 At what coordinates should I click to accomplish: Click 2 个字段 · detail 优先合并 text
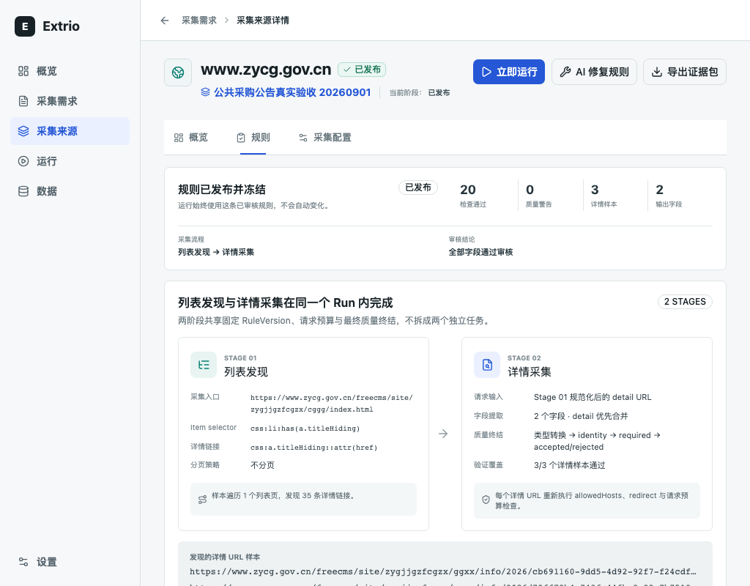coord(581,416)
